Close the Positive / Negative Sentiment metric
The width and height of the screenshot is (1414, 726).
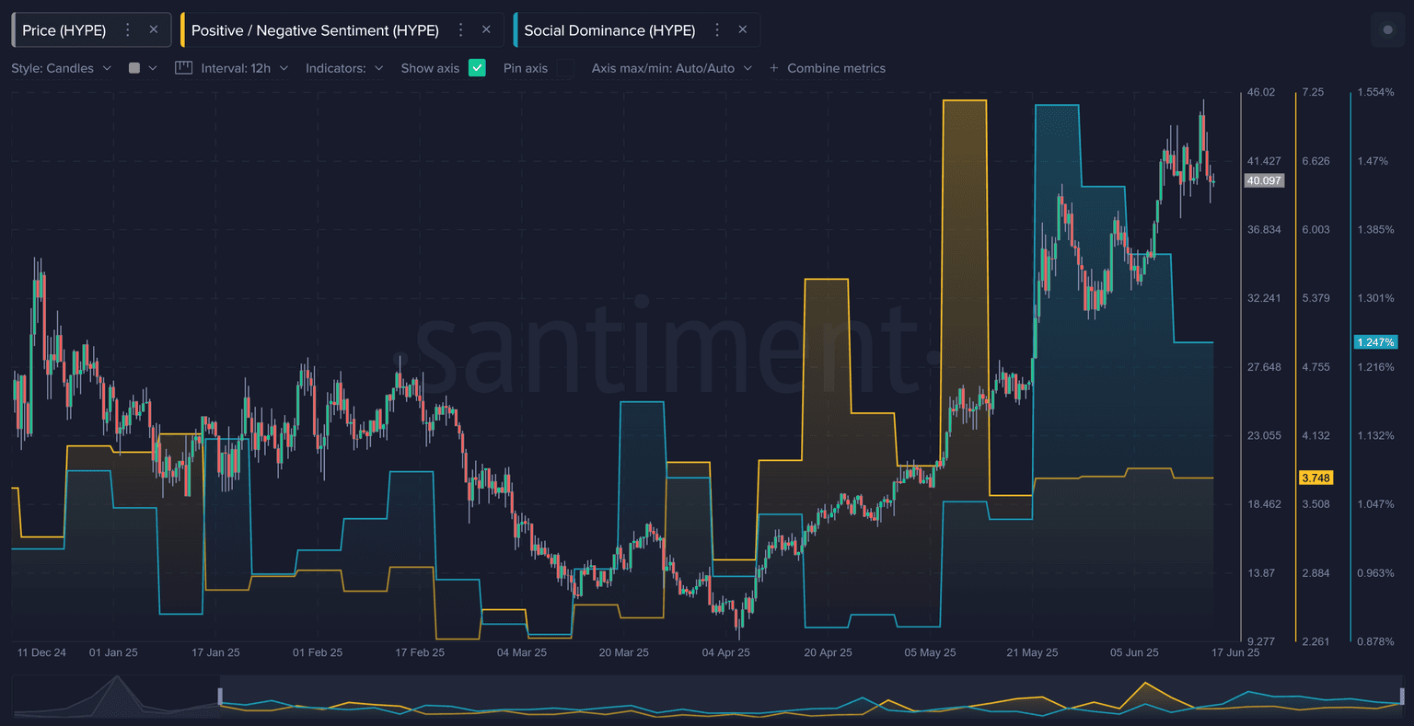click(486, 30)
